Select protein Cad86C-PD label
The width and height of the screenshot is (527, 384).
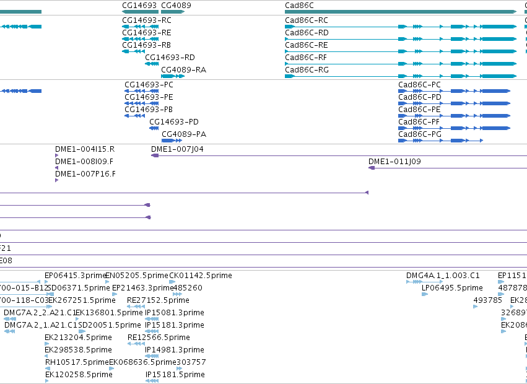[x=420, y=97]
